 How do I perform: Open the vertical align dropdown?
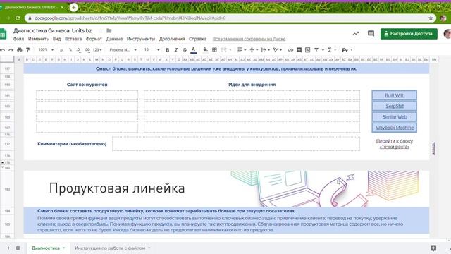pos(254,50)
